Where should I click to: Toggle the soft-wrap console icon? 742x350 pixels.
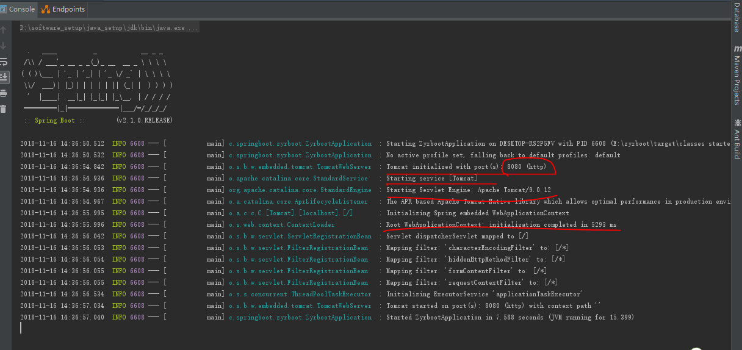tap(3, 62)
